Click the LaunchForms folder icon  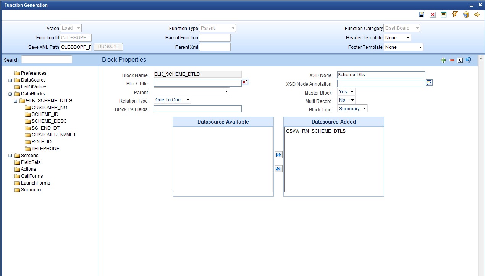pyautogui.click(x=17, y=183)
